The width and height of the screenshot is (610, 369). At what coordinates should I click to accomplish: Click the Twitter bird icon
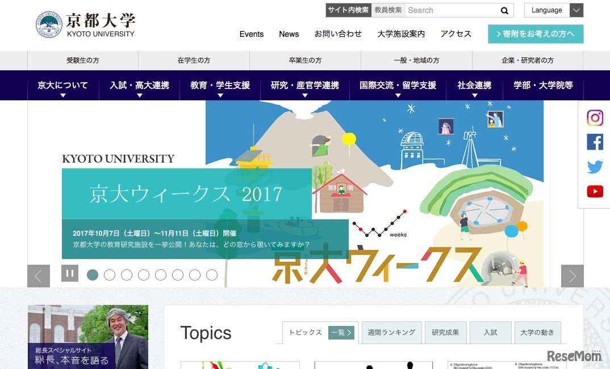tap(595, 167)
